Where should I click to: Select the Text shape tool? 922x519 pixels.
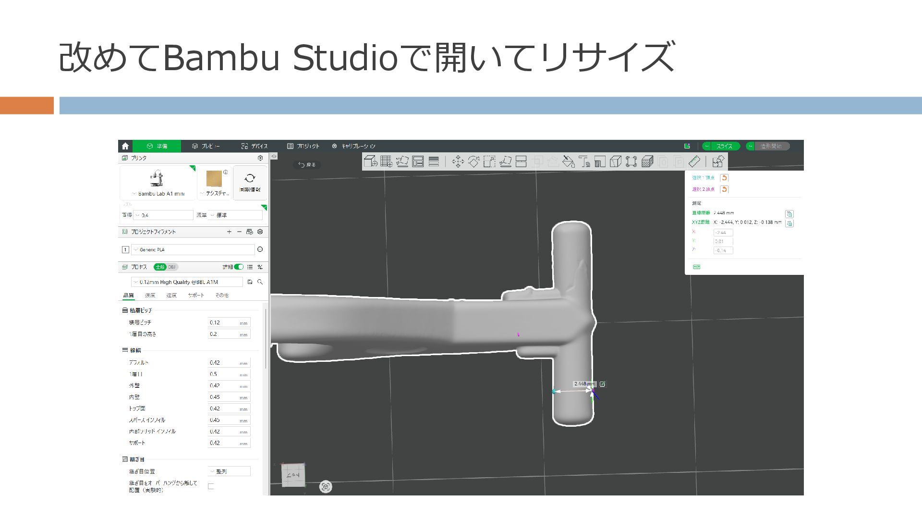(x=584, y=161)
